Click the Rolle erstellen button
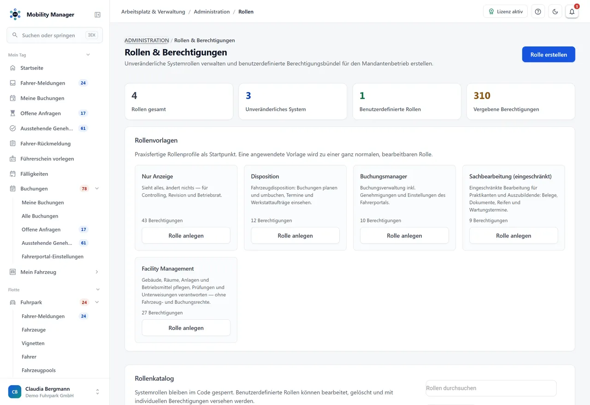 549,54
